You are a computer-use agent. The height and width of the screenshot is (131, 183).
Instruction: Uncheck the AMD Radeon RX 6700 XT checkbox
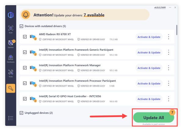25,37
